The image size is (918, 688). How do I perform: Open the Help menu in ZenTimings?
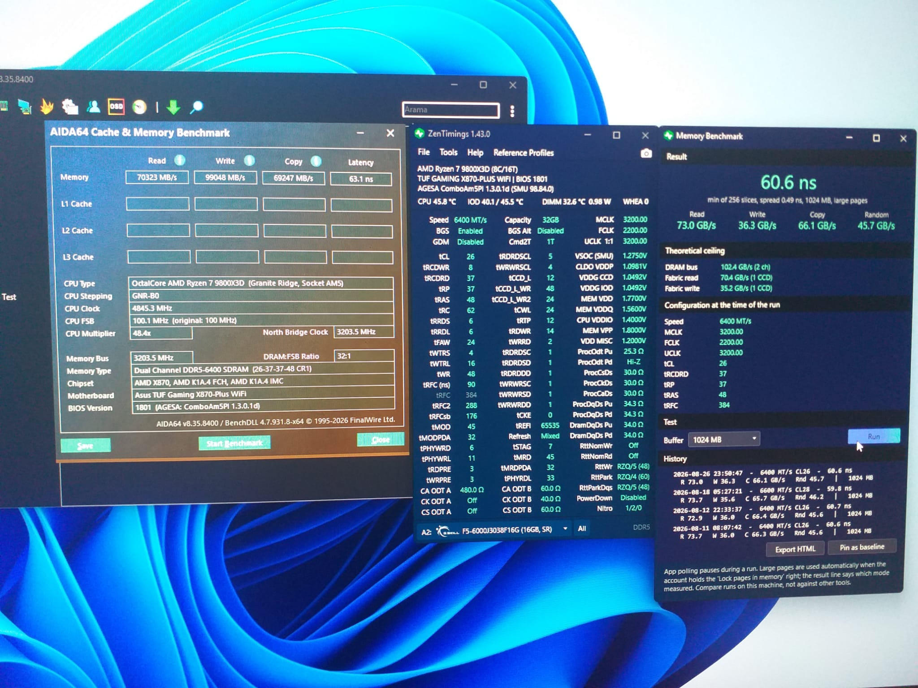pos(475,153)
